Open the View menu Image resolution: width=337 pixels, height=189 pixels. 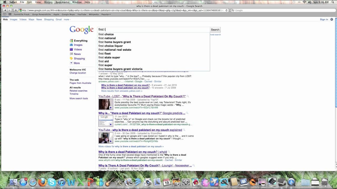click(38, 2)
